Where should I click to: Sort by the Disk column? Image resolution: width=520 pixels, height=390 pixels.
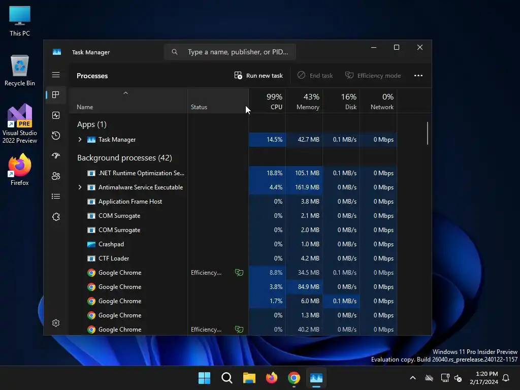coord(341,101)
